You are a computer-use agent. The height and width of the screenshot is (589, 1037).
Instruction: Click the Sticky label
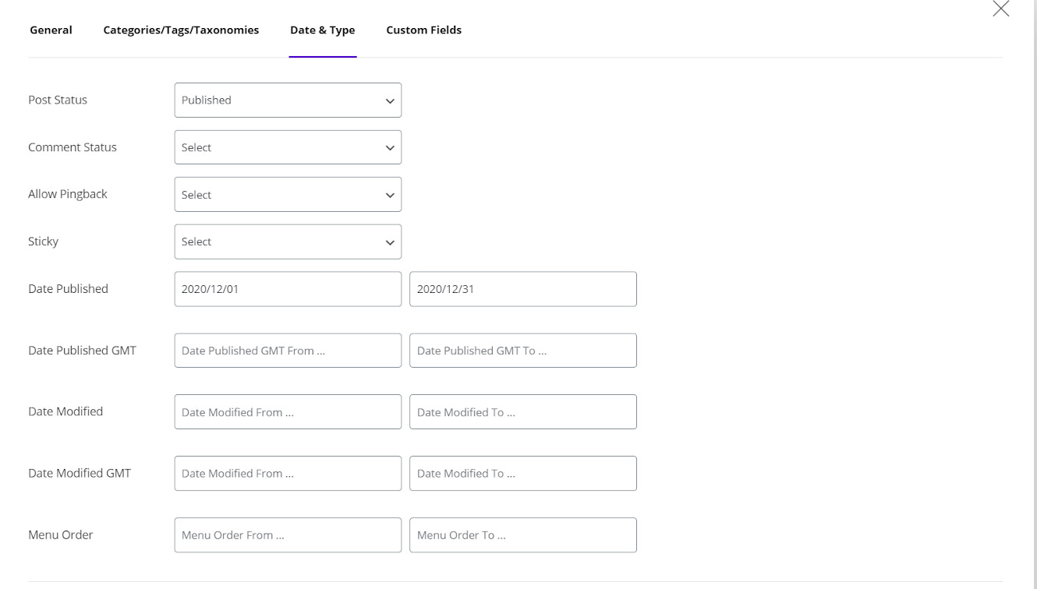(44, 242)
